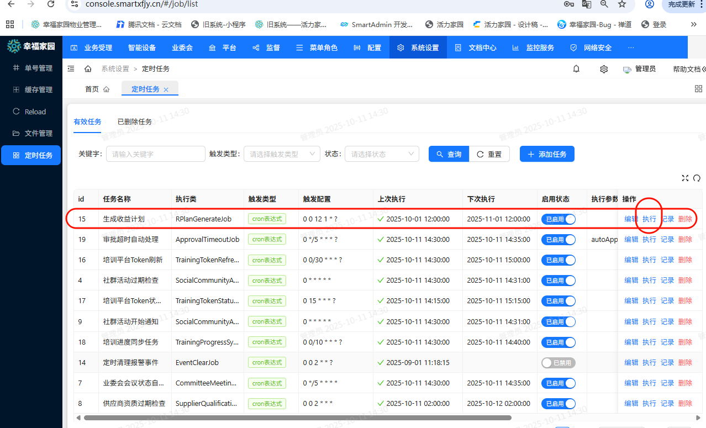Click the browser reload button
The image size is (706, 428).
(x=51, y=4)
